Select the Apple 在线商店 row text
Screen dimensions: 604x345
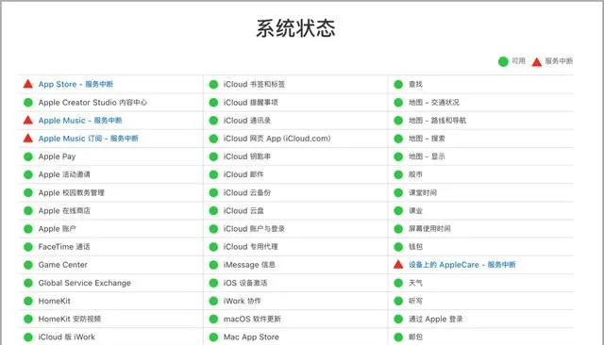point(64,211)
